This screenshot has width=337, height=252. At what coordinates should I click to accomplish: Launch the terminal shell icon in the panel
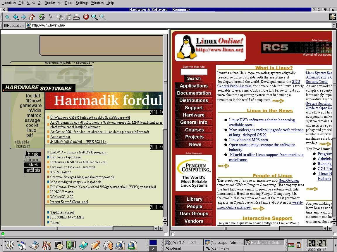coord(59,245)
